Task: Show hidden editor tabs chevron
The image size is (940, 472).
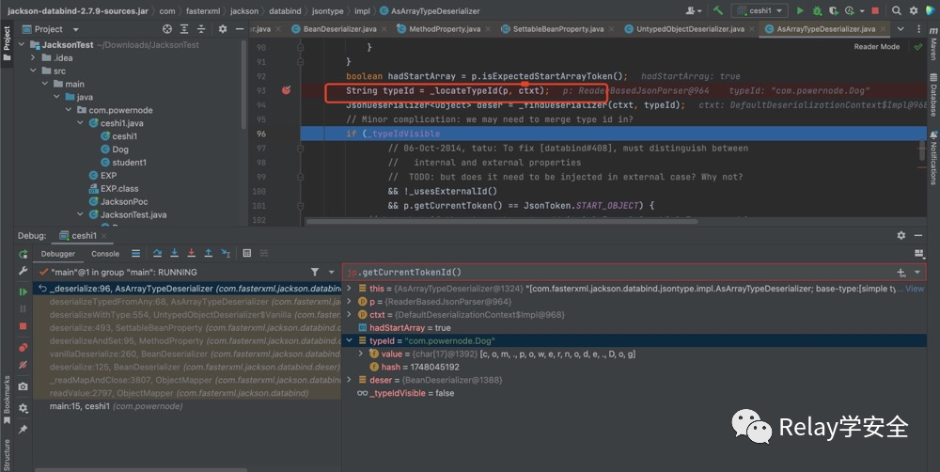Action: tap(901, 29)
